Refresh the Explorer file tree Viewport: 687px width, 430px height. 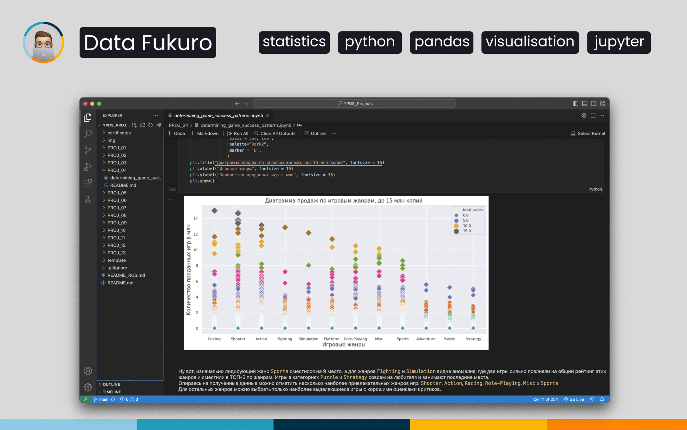tap(151, 125)
